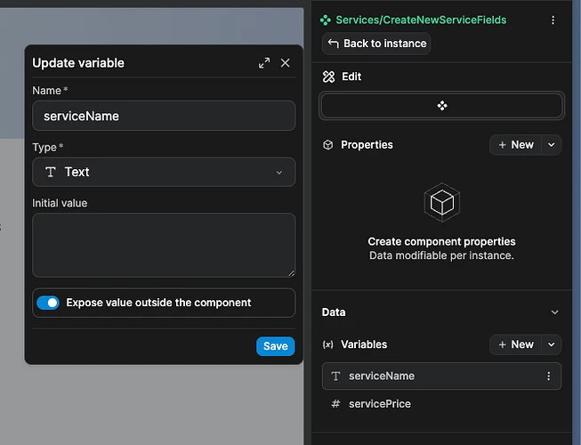Open the component three-dot options menu
Image resolution: width=581 pixels, height=445 pixels.
tap(553, 20)
